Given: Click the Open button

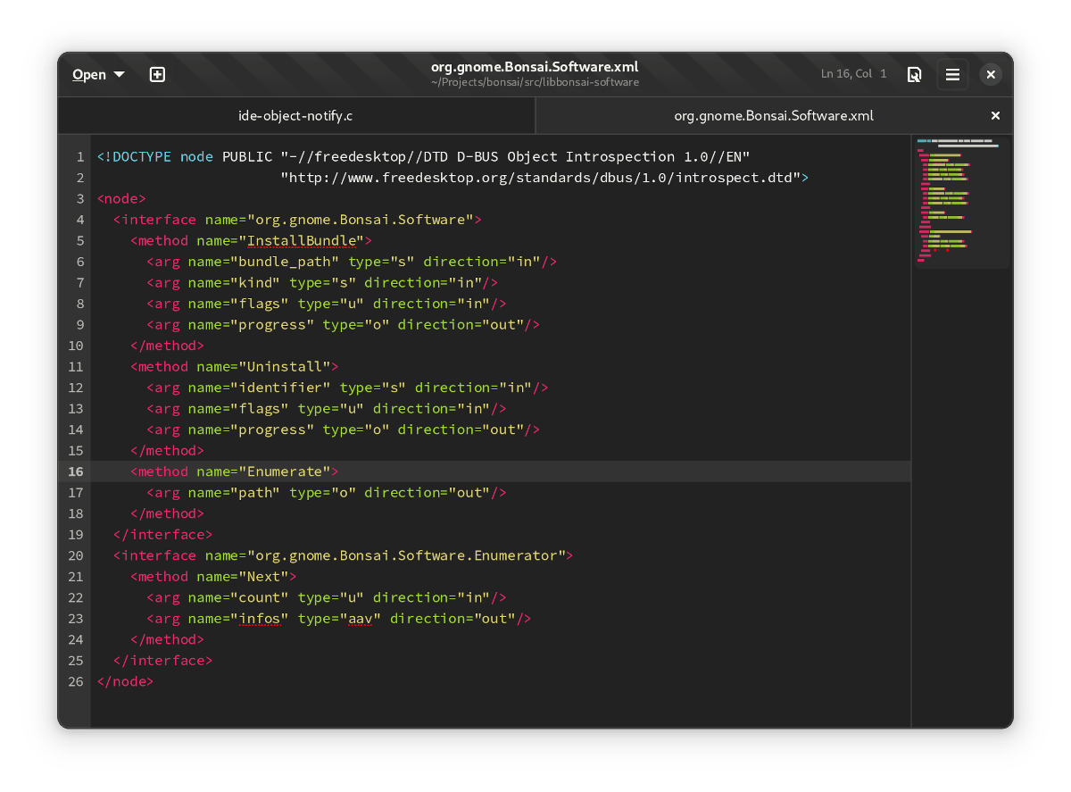Looking at the screenshot, I should tap(89, 75).
